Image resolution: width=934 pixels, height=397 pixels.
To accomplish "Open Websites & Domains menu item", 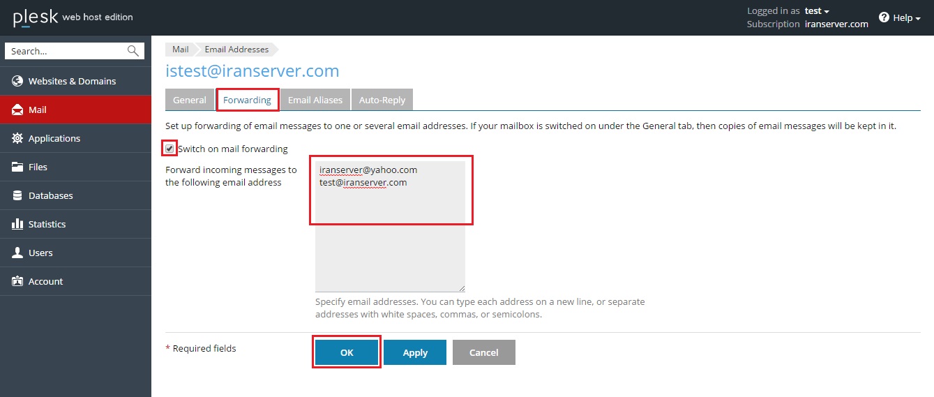I will click(75, 81).
